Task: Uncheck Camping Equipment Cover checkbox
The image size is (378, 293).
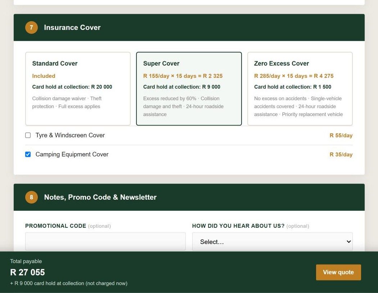Action: pyautogui.click(x=28, y=154)
